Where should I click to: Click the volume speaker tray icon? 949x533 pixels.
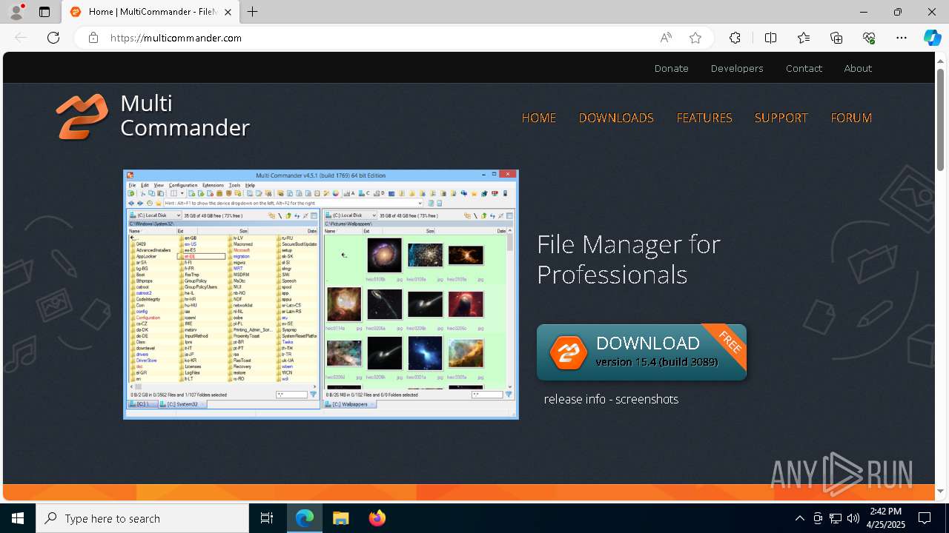point(853,518)
